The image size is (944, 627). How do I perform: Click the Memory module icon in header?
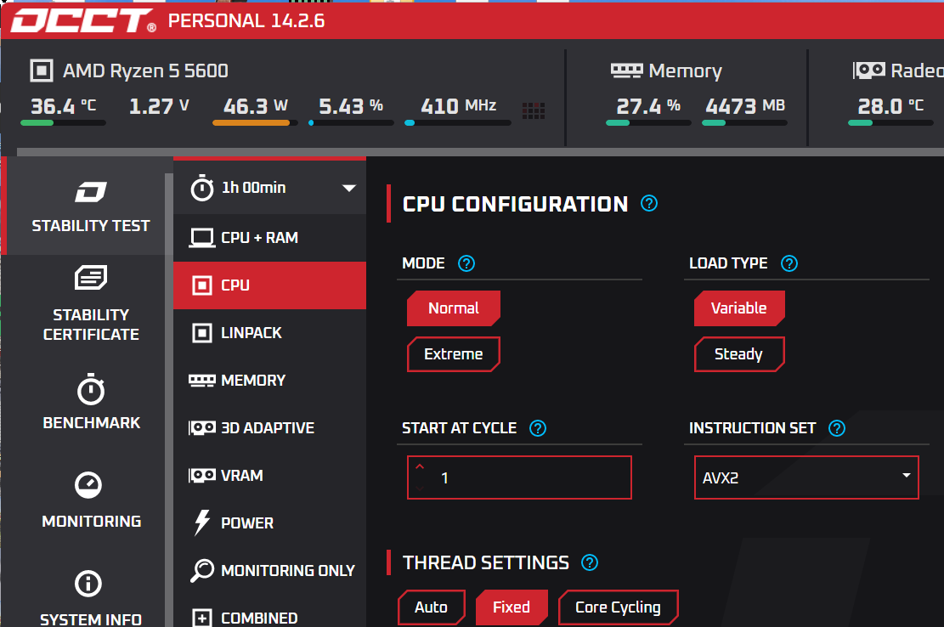pos(627,71)
